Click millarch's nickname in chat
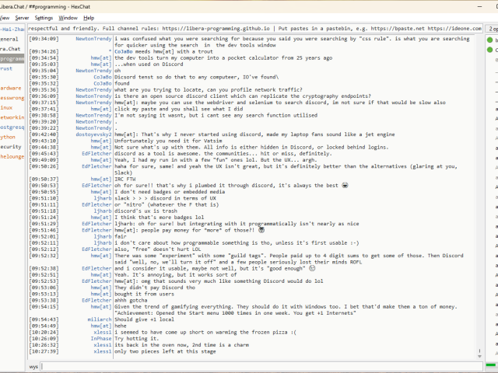Screen dimensions: 498x373 tap(98, 319)
